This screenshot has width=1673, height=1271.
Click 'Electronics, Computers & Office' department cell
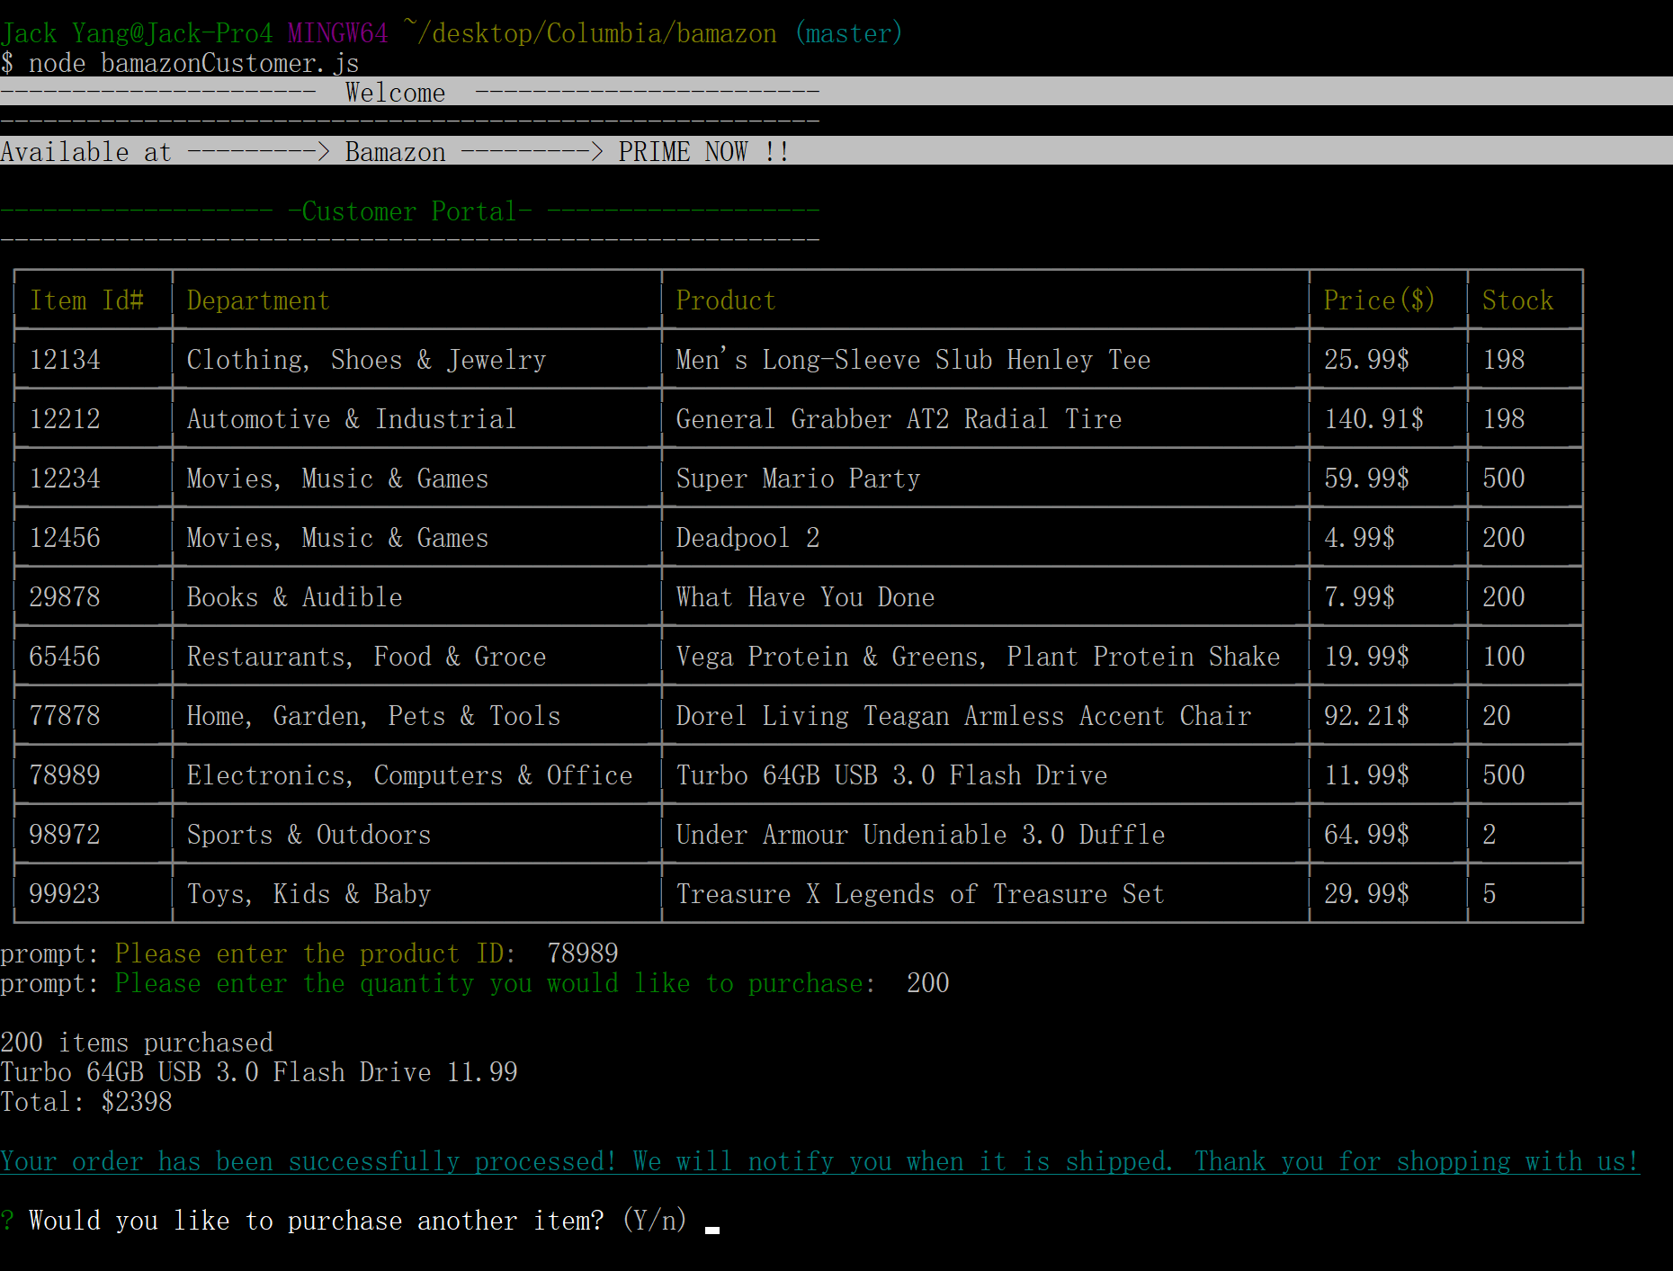click(409, 775)
